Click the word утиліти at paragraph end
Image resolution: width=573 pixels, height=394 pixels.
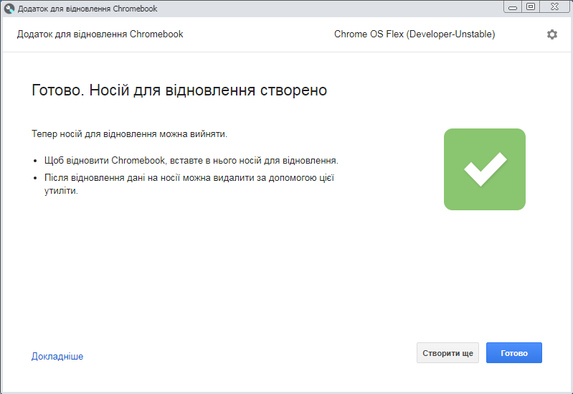coord(60,192)
